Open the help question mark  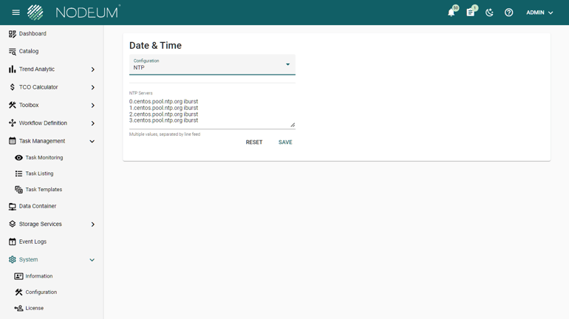(x=508, y=13)
